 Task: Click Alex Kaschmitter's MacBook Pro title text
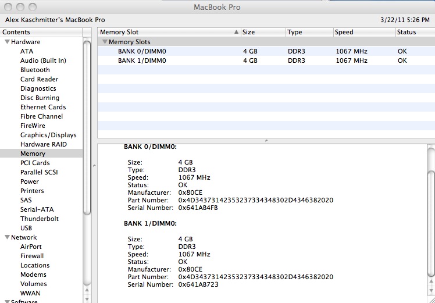55,20
